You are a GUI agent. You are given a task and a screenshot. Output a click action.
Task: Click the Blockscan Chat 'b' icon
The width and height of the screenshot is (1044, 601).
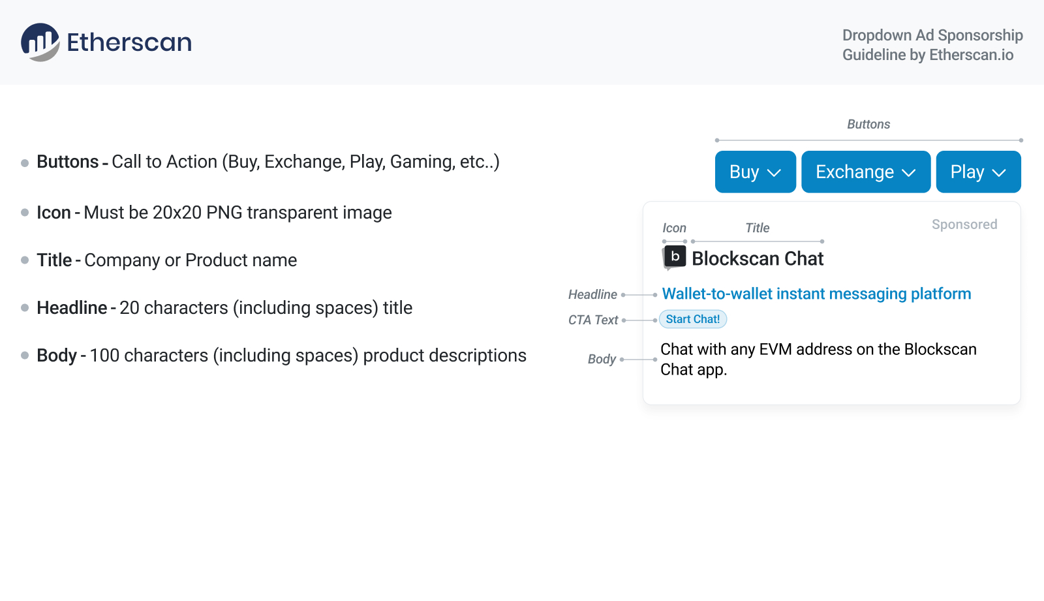[675, 257]
